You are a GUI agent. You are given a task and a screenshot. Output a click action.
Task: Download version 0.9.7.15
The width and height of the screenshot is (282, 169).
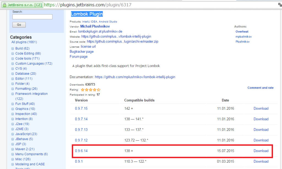tap(261, 109)
